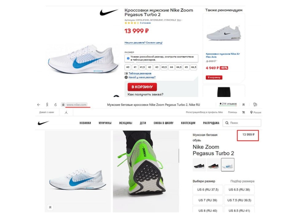283x221 pixels.
Task: Save white sneaker image with bookmark icon
Action: 50,207
